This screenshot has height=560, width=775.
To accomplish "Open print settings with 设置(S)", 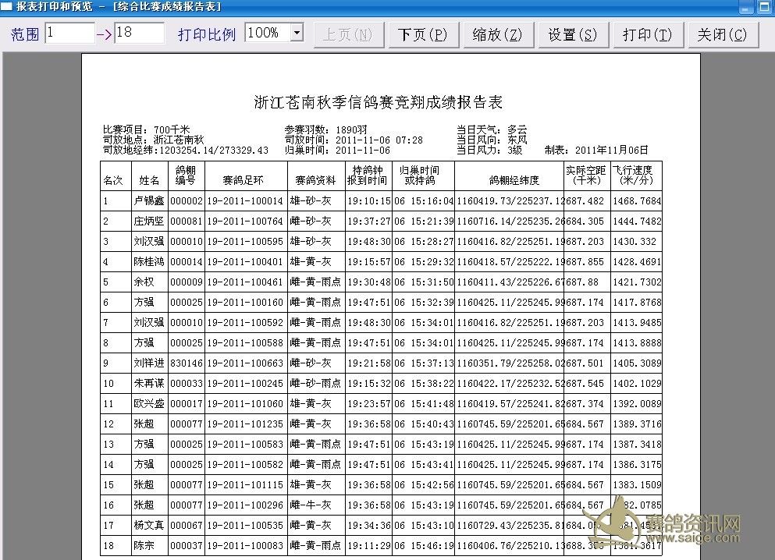I will click(573, 34).
